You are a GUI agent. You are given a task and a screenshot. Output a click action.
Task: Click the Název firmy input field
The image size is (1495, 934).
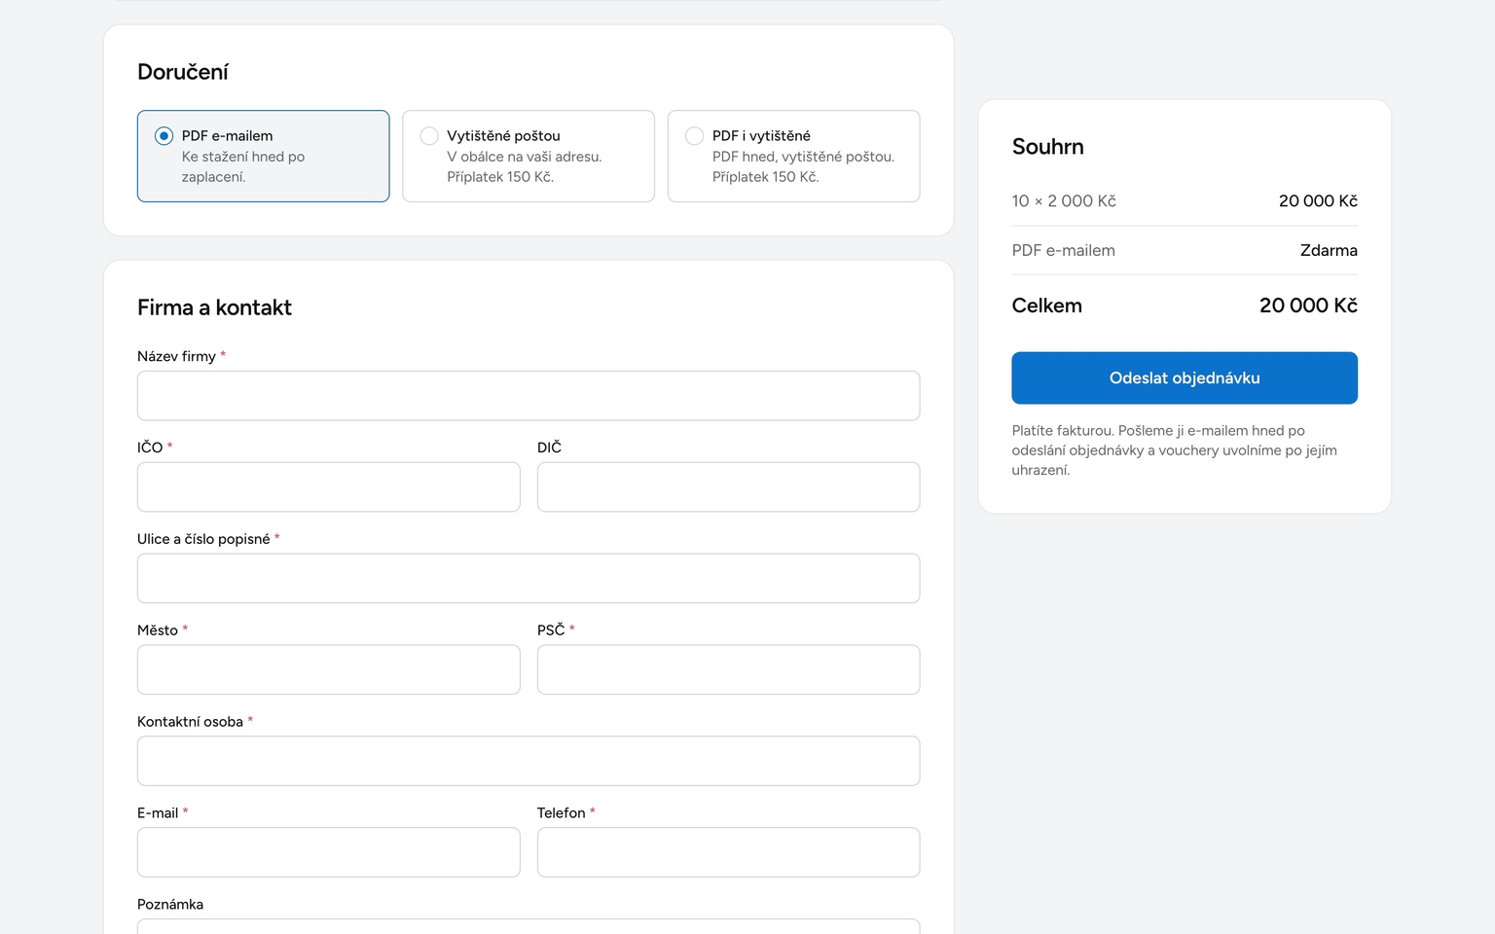click(529, 395)
